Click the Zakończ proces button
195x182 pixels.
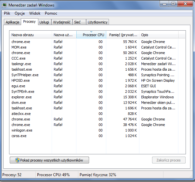(x=169, y=160)
